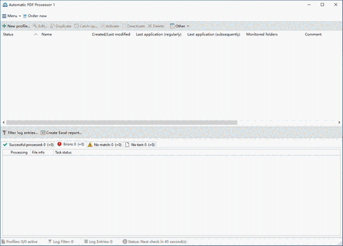
Task: Open the Menu hamburger button
Action: 11,16
